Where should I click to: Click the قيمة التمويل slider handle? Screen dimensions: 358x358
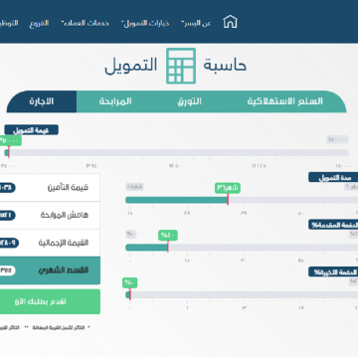coord(9,152)
